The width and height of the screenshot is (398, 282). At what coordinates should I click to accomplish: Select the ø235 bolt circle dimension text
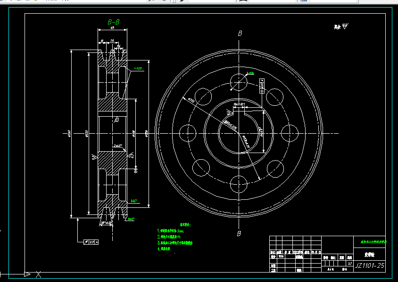point(191,101)
